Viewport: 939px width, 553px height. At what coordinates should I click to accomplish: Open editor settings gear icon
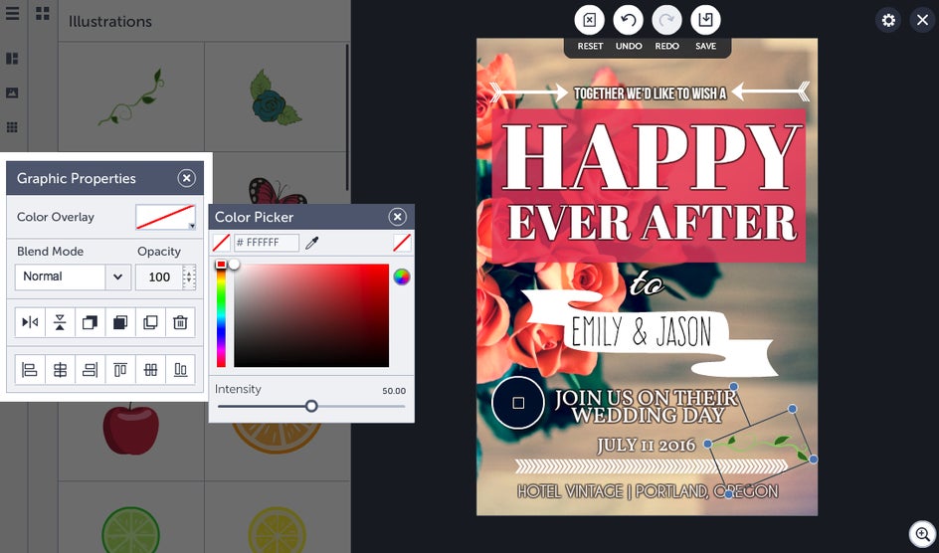(x=888, y=20)
